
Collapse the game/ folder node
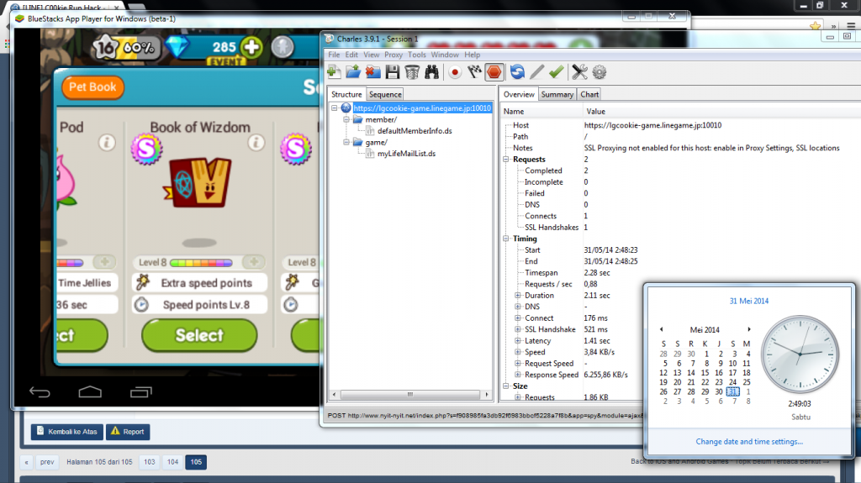[x=346, y=142]
